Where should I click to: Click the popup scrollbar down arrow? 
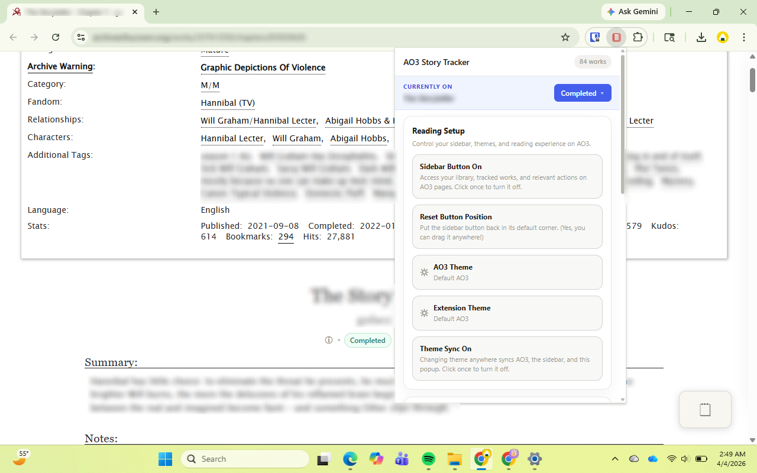pos(622,400)
